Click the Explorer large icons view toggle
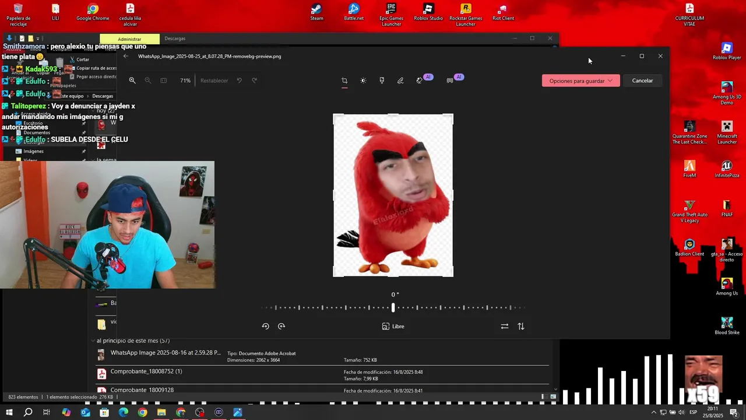746x420 pixels. click(553, 397)
